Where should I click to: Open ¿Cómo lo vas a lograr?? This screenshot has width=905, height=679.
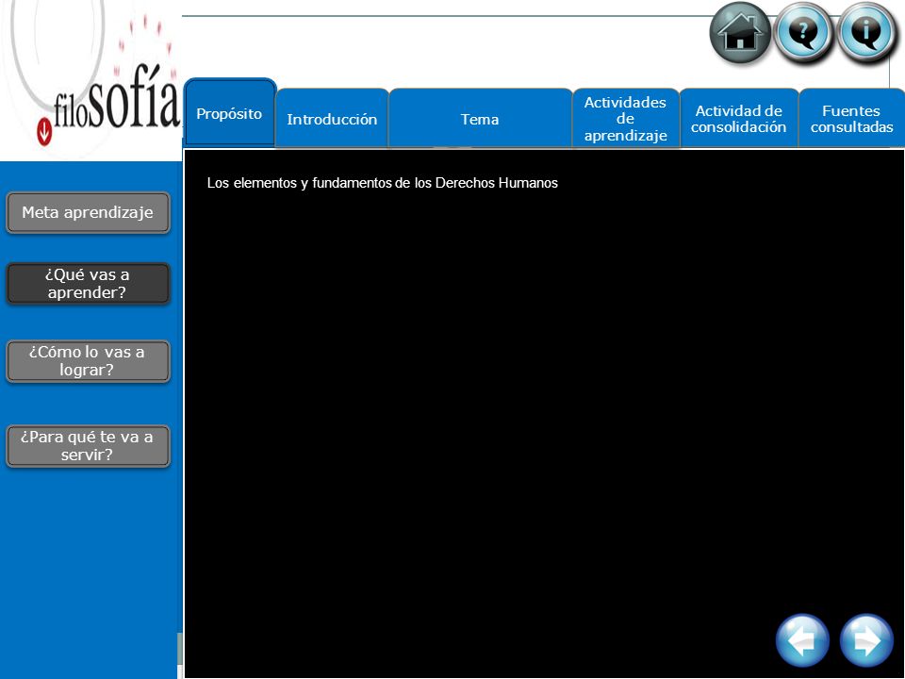click(x=88, y=361)
